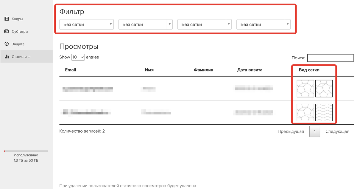Viewport: 357px width, 189px height.
Task: Select the Статистика menu item
Action: coord(26,57)
